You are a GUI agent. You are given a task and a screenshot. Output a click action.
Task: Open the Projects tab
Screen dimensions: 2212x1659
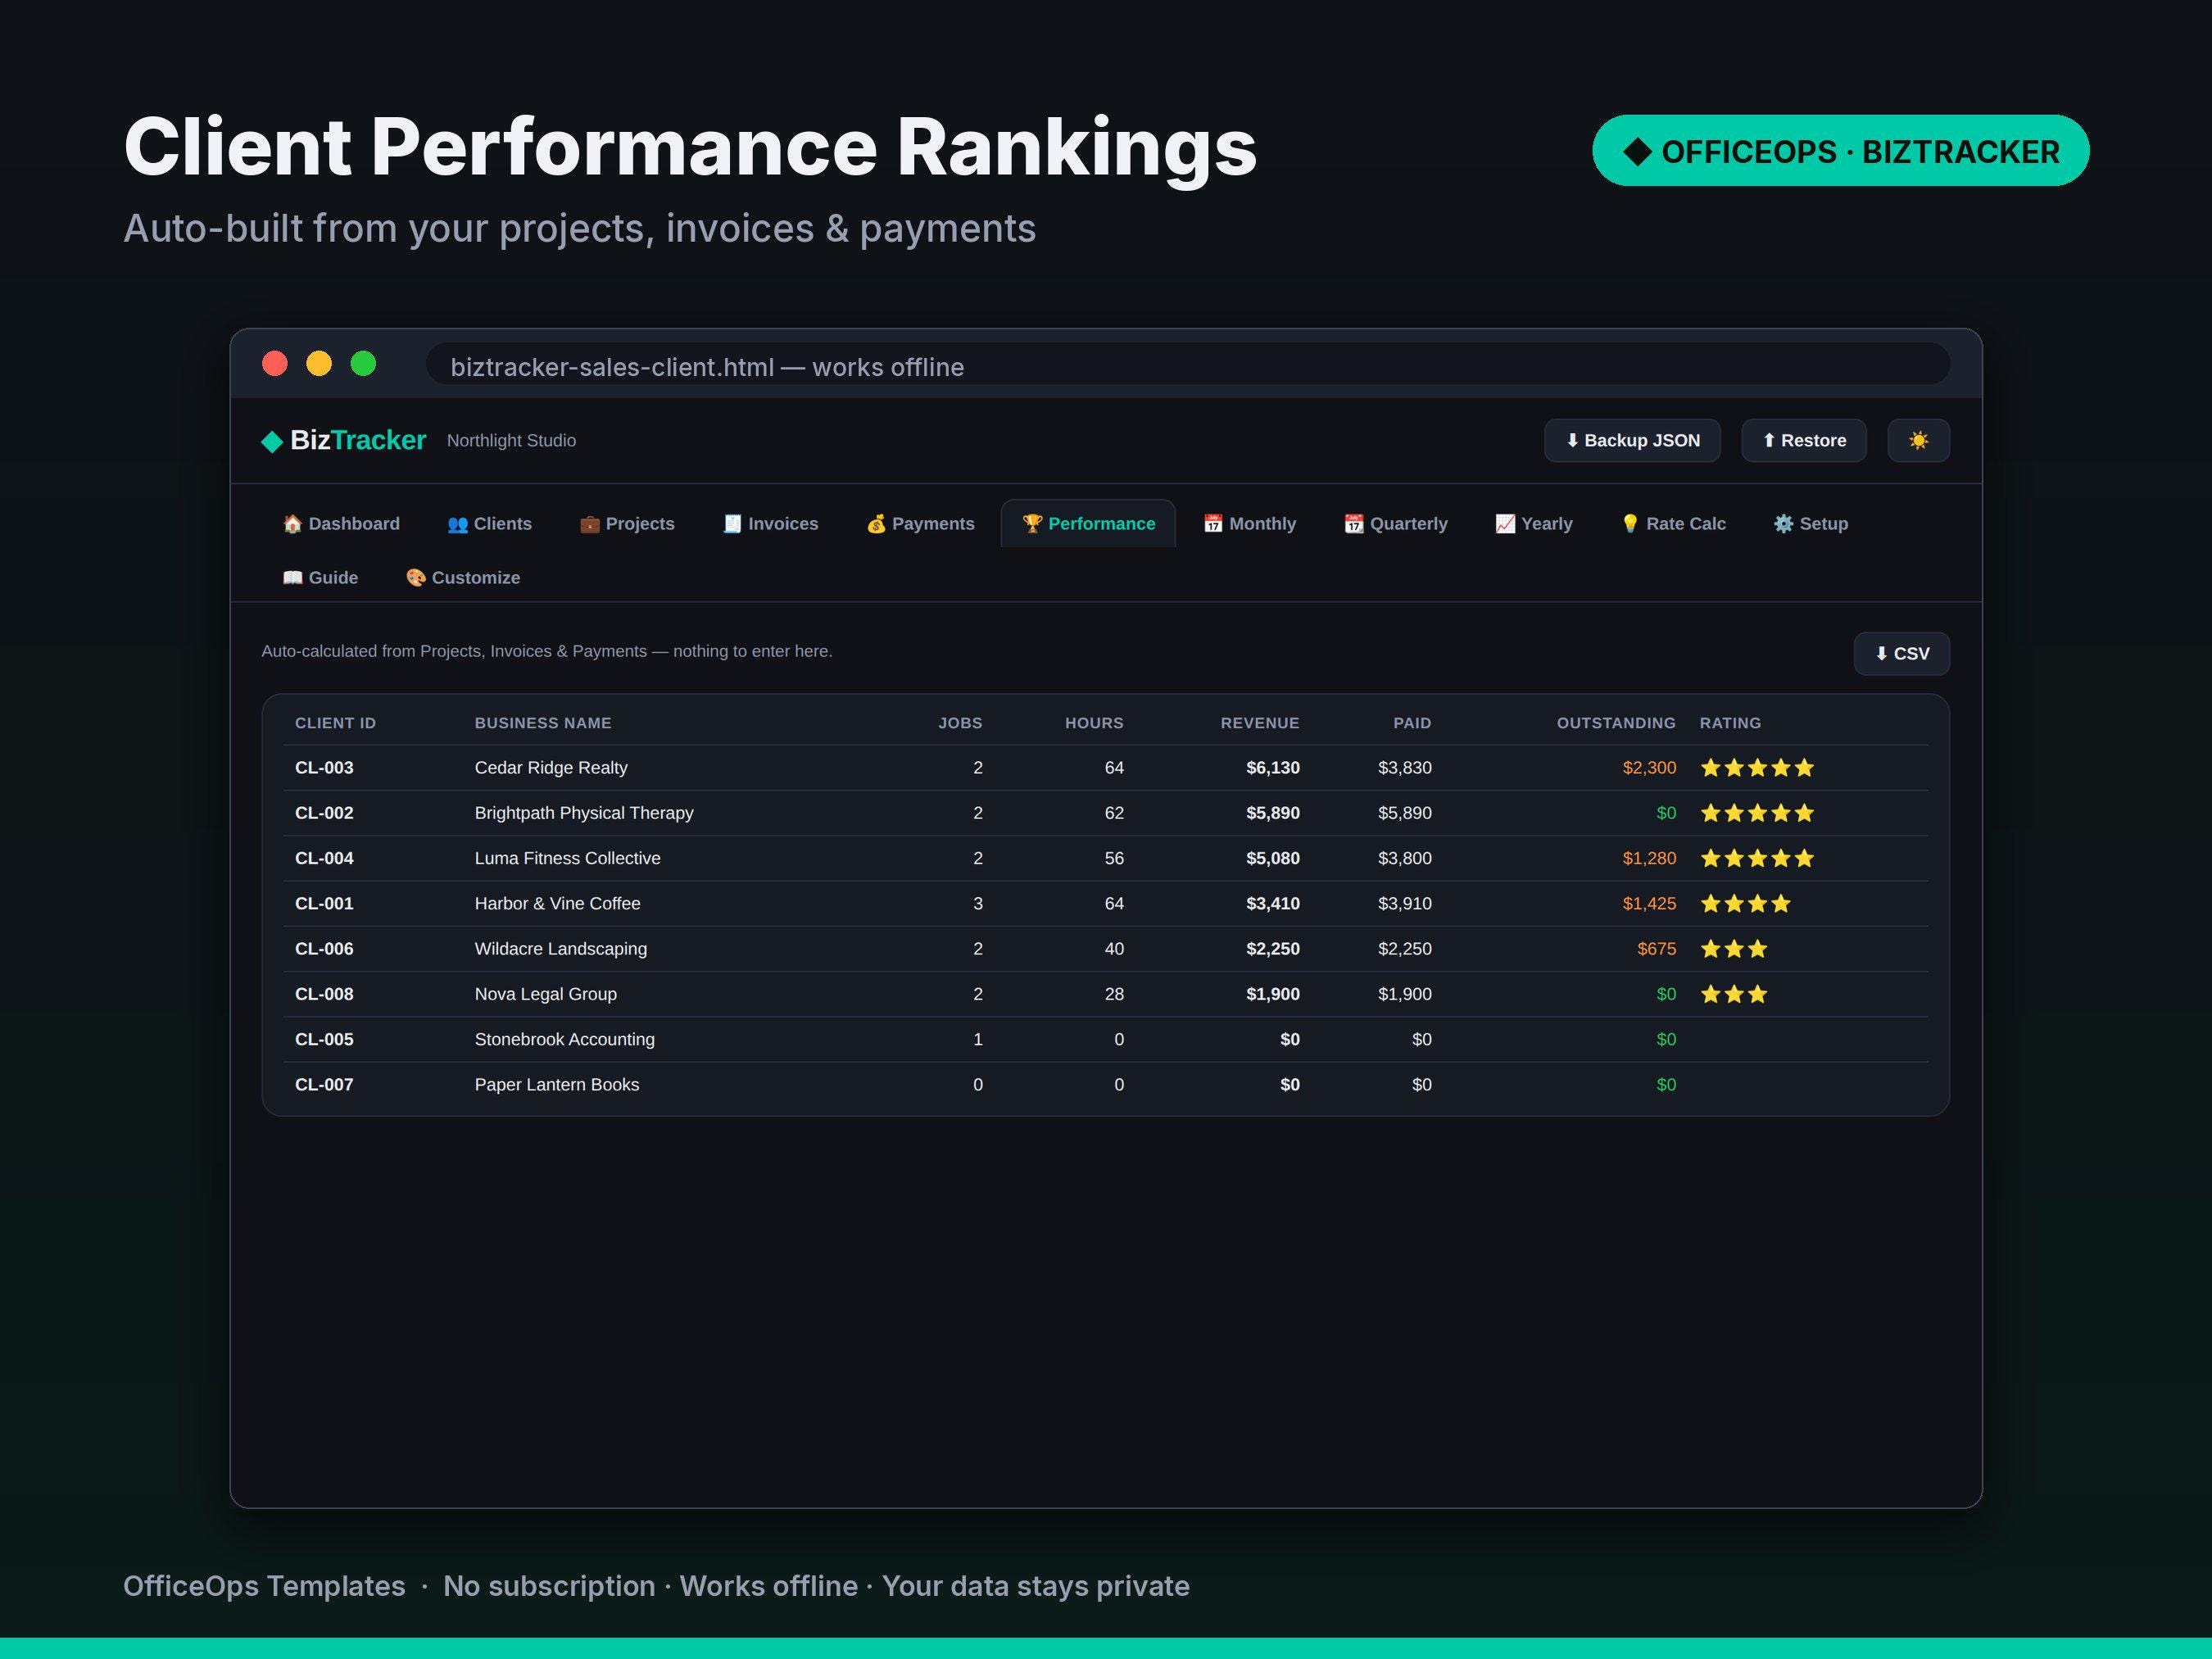point(627,523)
